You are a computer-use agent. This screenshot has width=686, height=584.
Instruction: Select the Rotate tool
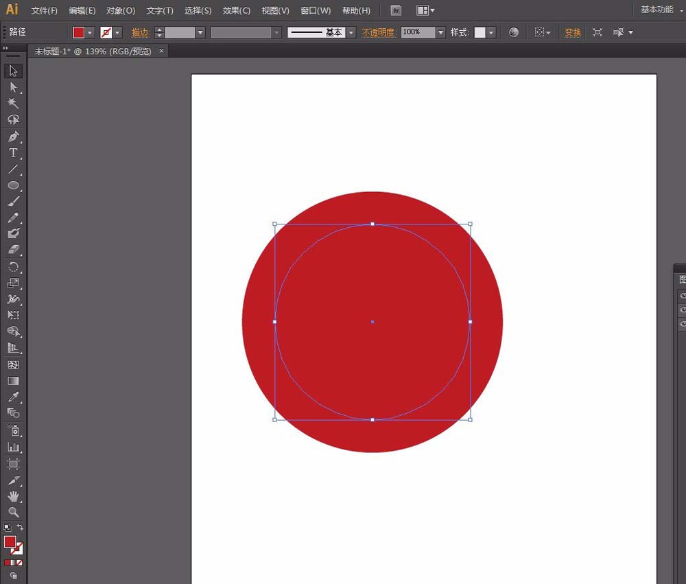coord(13,266)
